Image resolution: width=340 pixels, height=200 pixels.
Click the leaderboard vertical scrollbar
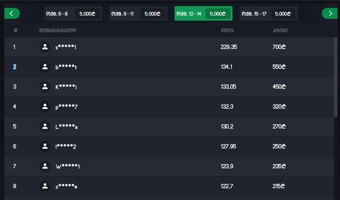click(x=336, y=76)
